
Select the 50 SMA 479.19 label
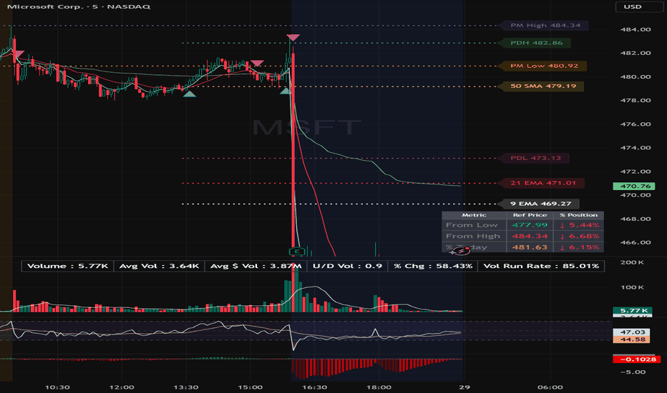(x=542, y=86)
